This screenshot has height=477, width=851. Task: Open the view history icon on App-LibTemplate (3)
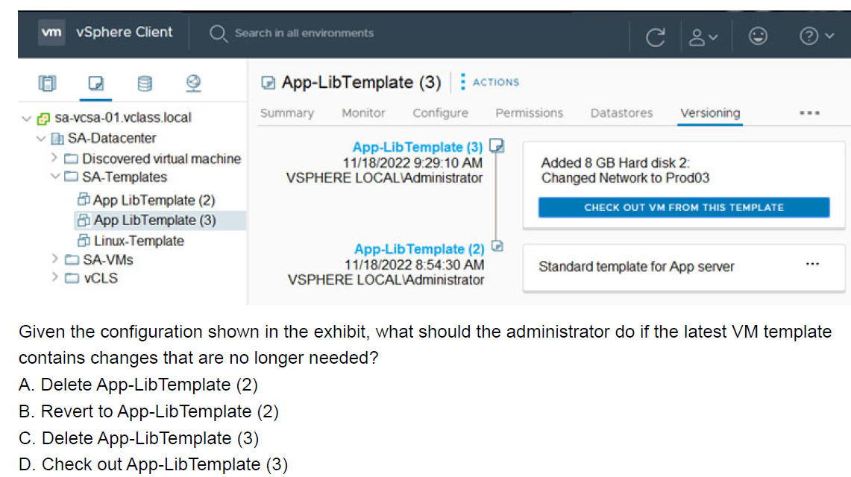tap(497, 145)
